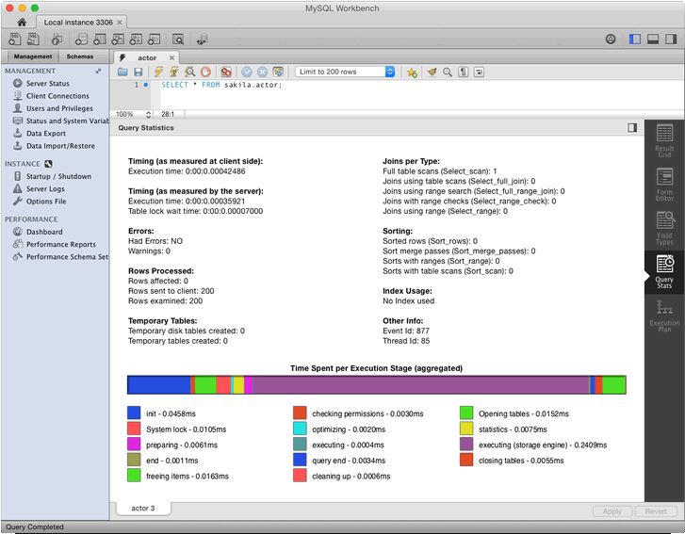The width and height of the screenshot is (685, 534).
Task: Open the Limit to 200 rows dropdown
Action: 345,72
